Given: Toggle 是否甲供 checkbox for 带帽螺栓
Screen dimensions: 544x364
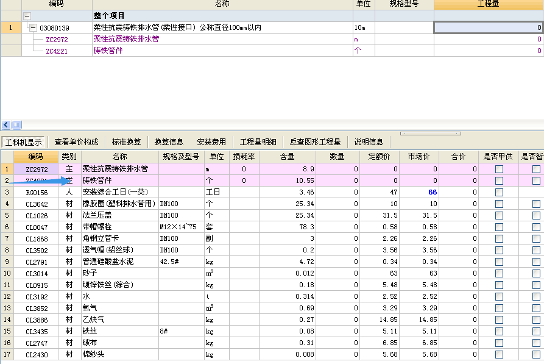Looking at the screenshot, I should tap(499, 227).
